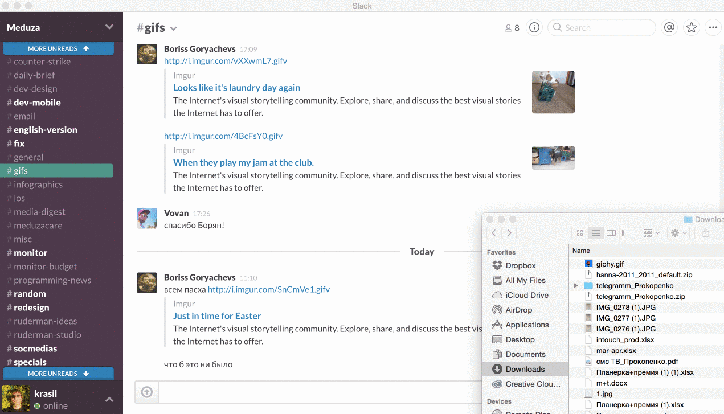The height and width of the screenshot is (414, 724).
Task: Jump to more unreads above
Action: coord(59,48)
